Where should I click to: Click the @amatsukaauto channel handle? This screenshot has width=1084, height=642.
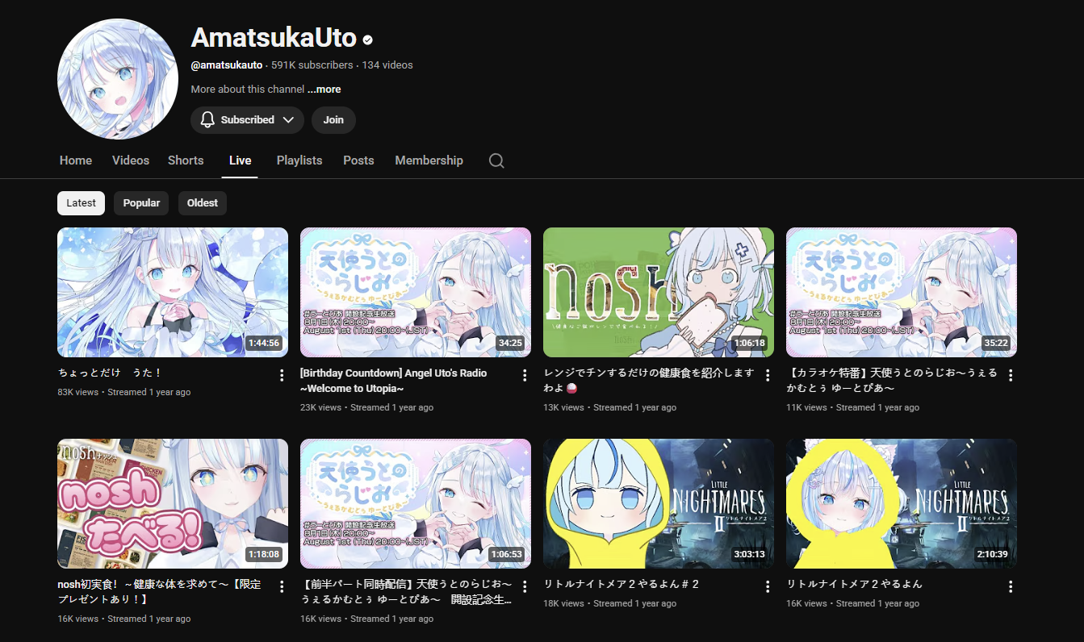pyautogui.click(x=227, y=65)
